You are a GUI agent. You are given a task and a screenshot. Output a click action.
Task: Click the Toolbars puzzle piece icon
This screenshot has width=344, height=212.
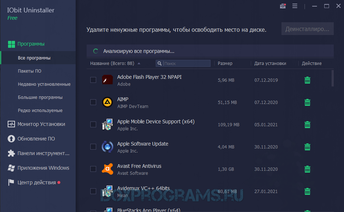(x=11, y=153)
